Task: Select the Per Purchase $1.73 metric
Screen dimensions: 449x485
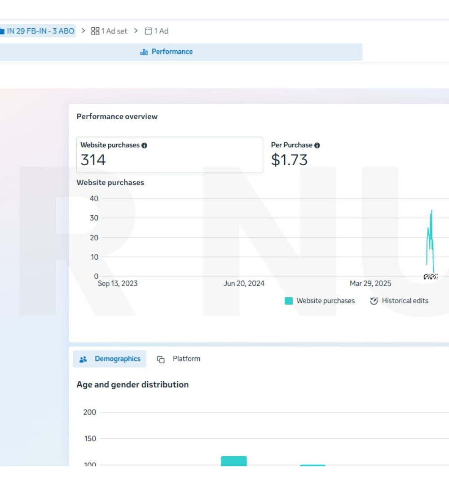Action: click(295, 154)
